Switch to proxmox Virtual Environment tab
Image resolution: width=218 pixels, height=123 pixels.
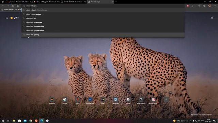pyautogui.click(x=18, y=2)
